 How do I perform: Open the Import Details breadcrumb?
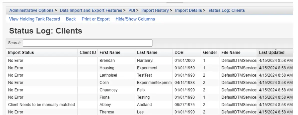[188, 10]
